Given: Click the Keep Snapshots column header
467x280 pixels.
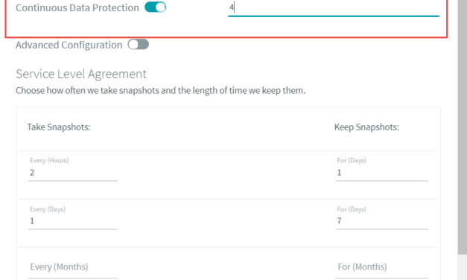Looking at the screenshot, I should pyautogui.click(x=366, y=127).
